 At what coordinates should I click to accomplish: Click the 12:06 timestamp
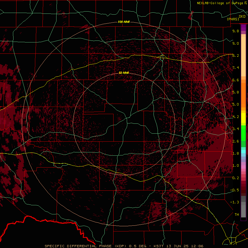197,246
